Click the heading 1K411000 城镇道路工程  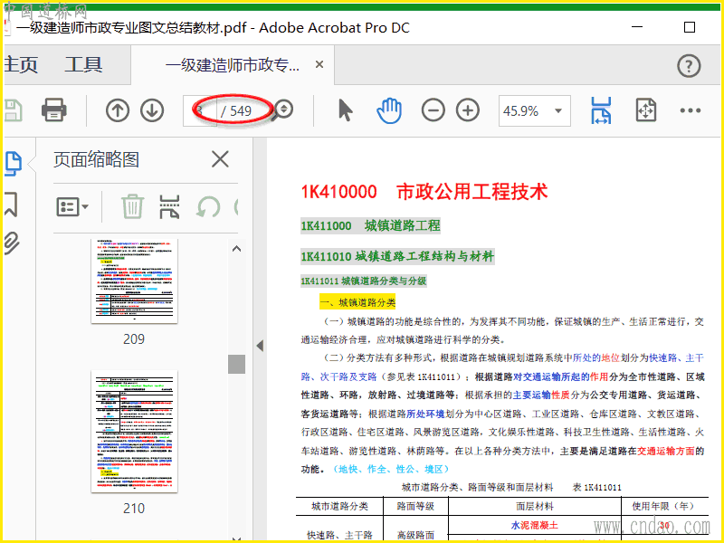pos(370,225)
